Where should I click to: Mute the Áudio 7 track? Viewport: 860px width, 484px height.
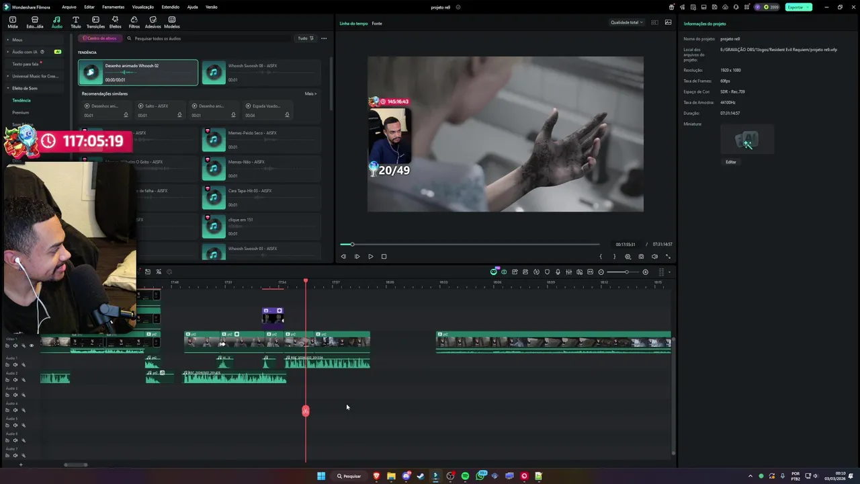tap(15, 455)
